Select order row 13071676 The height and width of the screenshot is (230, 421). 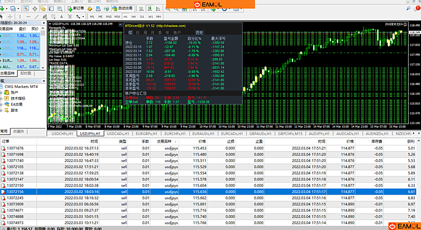click(208, 148)
